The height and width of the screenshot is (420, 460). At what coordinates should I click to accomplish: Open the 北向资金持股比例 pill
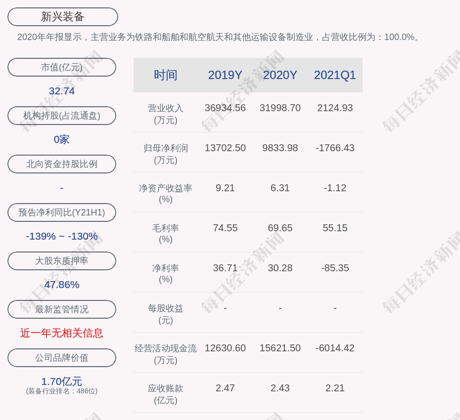(x=62, y=164)
